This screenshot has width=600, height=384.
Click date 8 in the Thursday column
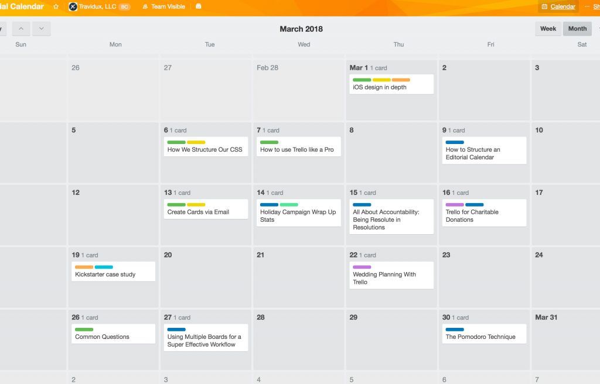[352, 130]
